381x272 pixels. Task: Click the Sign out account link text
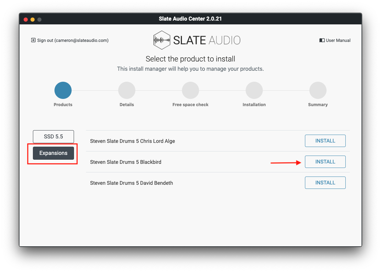(x=73, y=40)
